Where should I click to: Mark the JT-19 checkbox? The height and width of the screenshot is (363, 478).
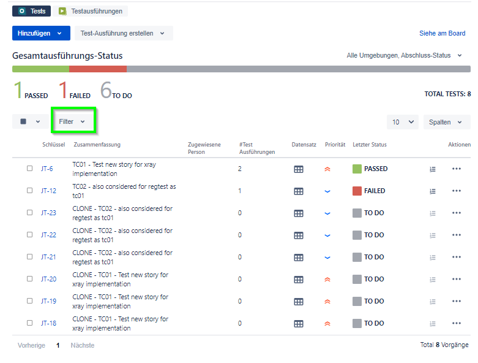click(29, 300)
